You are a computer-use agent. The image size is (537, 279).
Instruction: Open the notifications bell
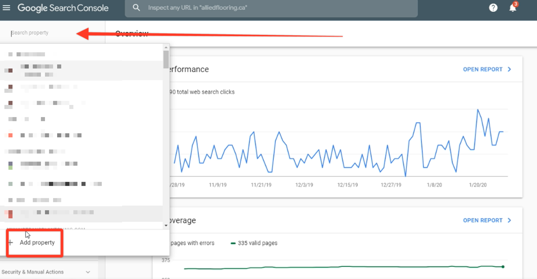pyautogui.click(x=513, y=7)
